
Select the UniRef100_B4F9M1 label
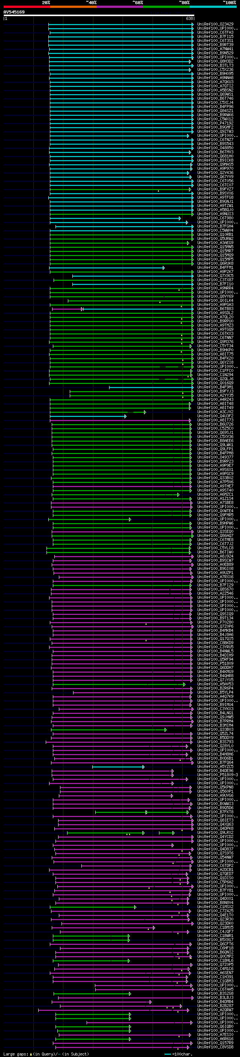click(x=215, y=387)
